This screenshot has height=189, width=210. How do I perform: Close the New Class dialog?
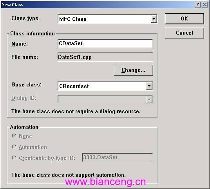coord(205,5)
